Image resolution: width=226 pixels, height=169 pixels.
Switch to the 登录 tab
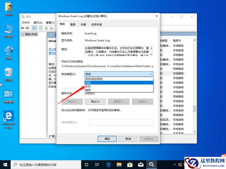pyautogui.click(x=73, y=24)
